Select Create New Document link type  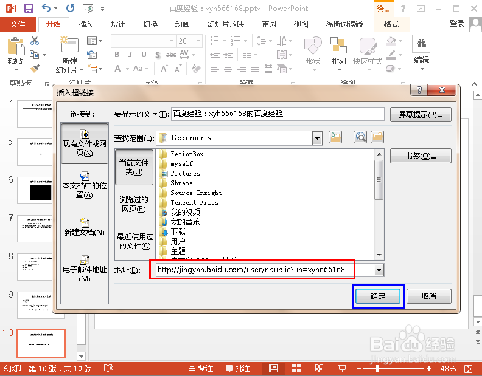tap(84, 227)
